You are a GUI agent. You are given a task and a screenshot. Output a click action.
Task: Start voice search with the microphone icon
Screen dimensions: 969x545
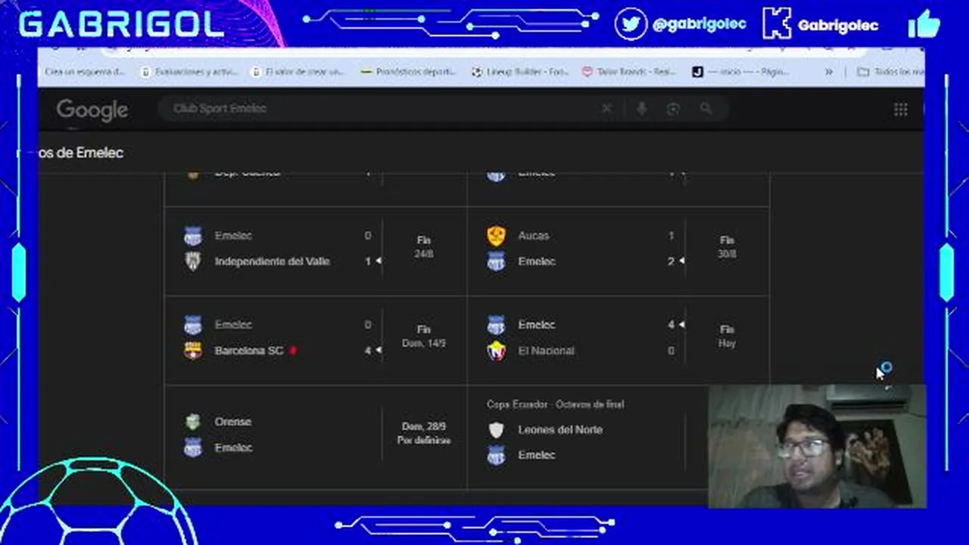641,109
